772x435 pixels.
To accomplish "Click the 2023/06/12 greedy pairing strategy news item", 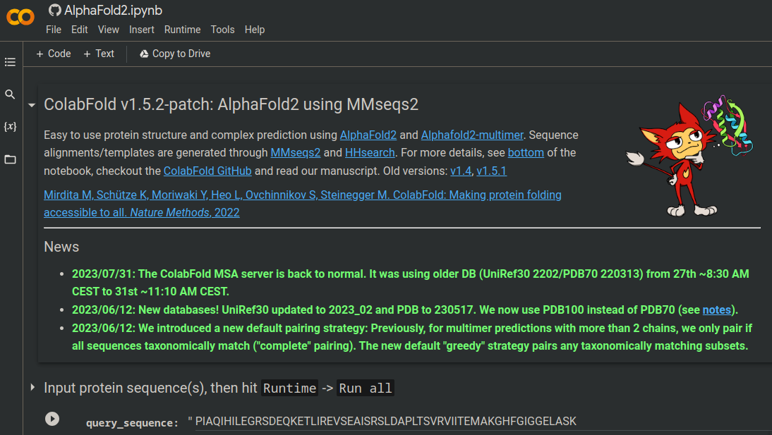I will [x=412, y=337].
